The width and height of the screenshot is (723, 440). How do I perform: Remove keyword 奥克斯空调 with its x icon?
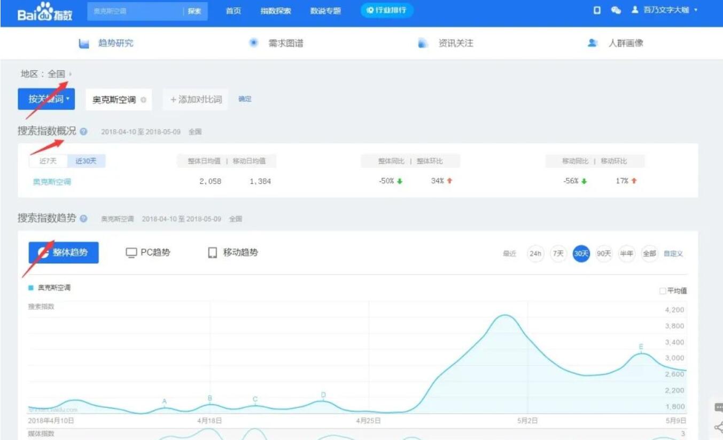pyautogui.click(x=143, y=100)
